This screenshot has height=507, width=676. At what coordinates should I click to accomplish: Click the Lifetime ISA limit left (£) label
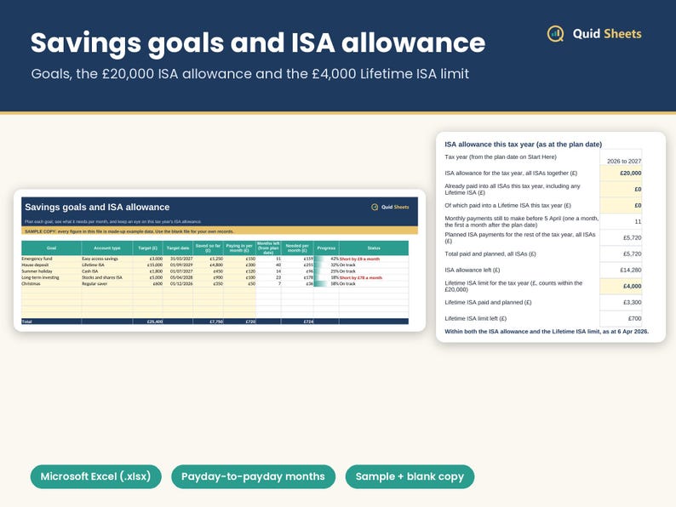tap(476, 318)
